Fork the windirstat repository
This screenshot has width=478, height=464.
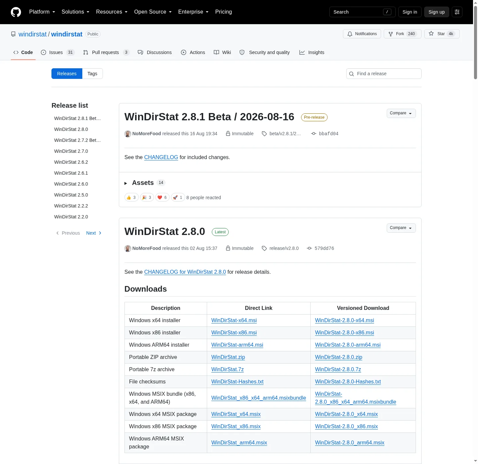coord(403,34)
